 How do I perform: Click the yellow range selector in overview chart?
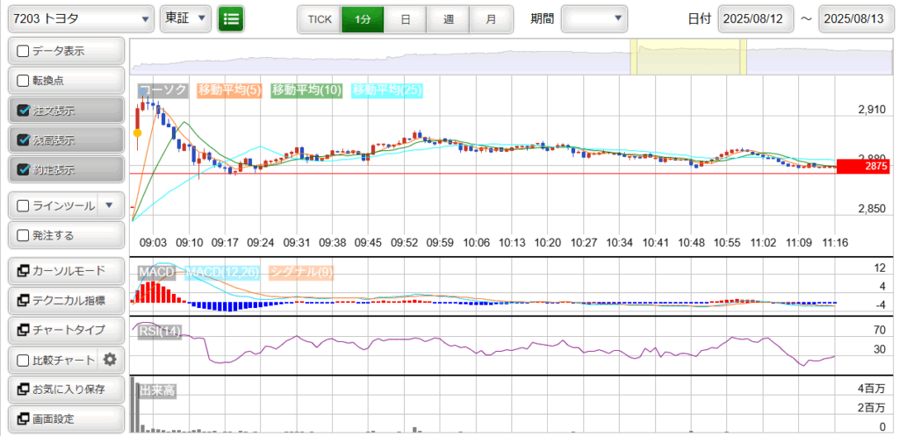click(x=688, y=57)
